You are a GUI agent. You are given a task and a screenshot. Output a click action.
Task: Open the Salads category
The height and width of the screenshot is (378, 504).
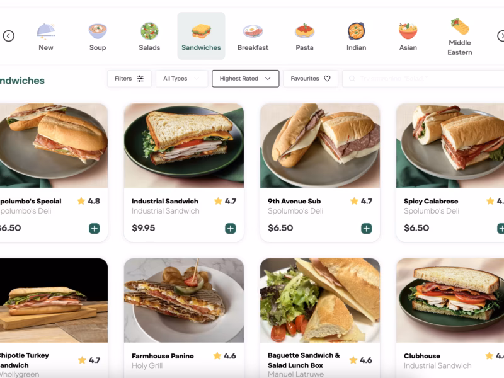click(x=149, y=36)
